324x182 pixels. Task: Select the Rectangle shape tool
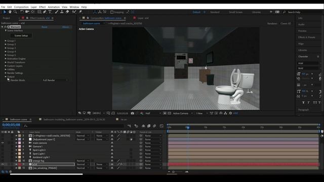click(39, 12)
